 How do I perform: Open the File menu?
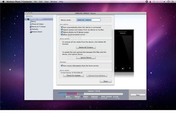35,2
